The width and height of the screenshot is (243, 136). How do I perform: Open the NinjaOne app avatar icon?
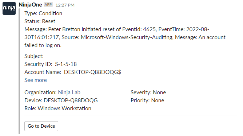click(9, 8)
